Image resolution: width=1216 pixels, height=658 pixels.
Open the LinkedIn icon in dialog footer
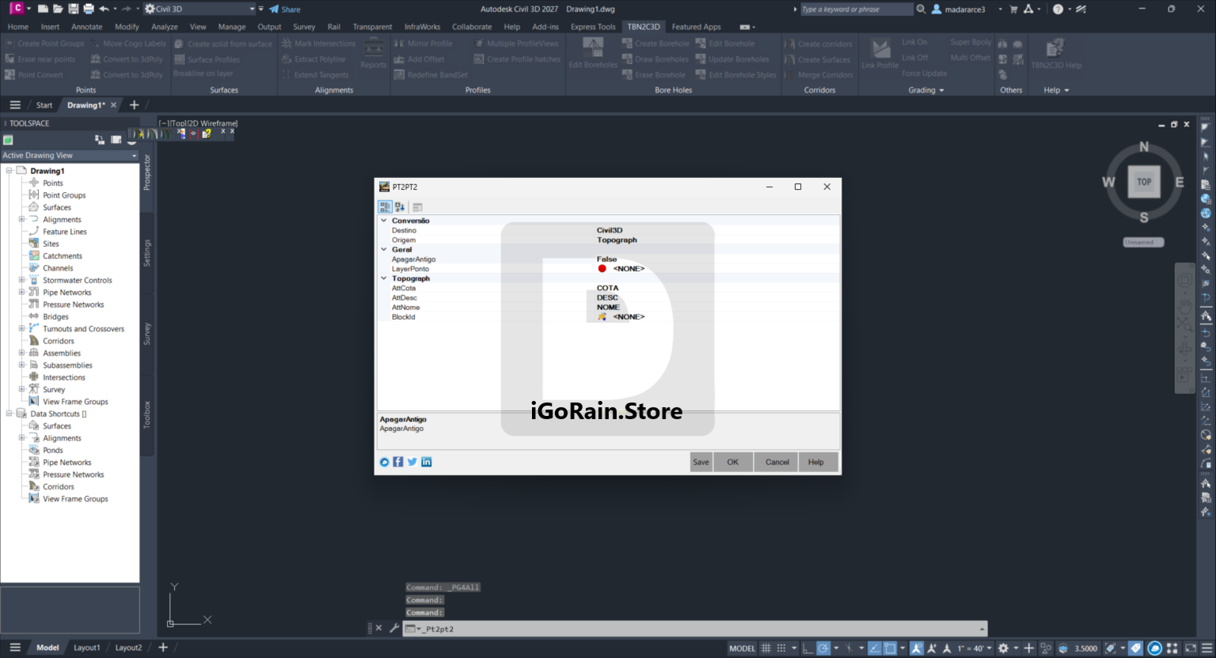[427, 462]
